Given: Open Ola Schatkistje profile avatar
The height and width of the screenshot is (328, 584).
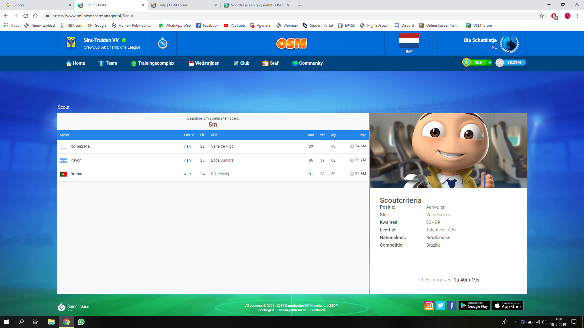Looking at the screenshot, I should 509,44.
